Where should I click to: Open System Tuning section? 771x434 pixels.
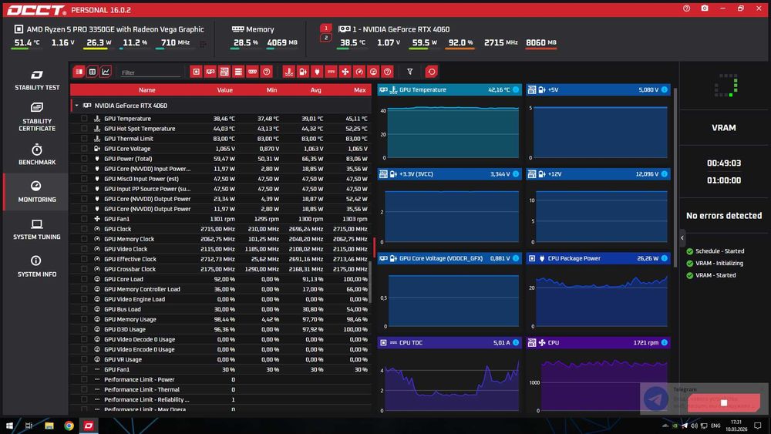[37, 230]
